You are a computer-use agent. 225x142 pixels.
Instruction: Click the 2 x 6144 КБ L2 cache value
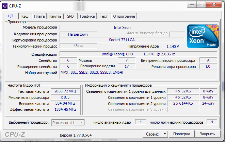(x=183, y=103)
